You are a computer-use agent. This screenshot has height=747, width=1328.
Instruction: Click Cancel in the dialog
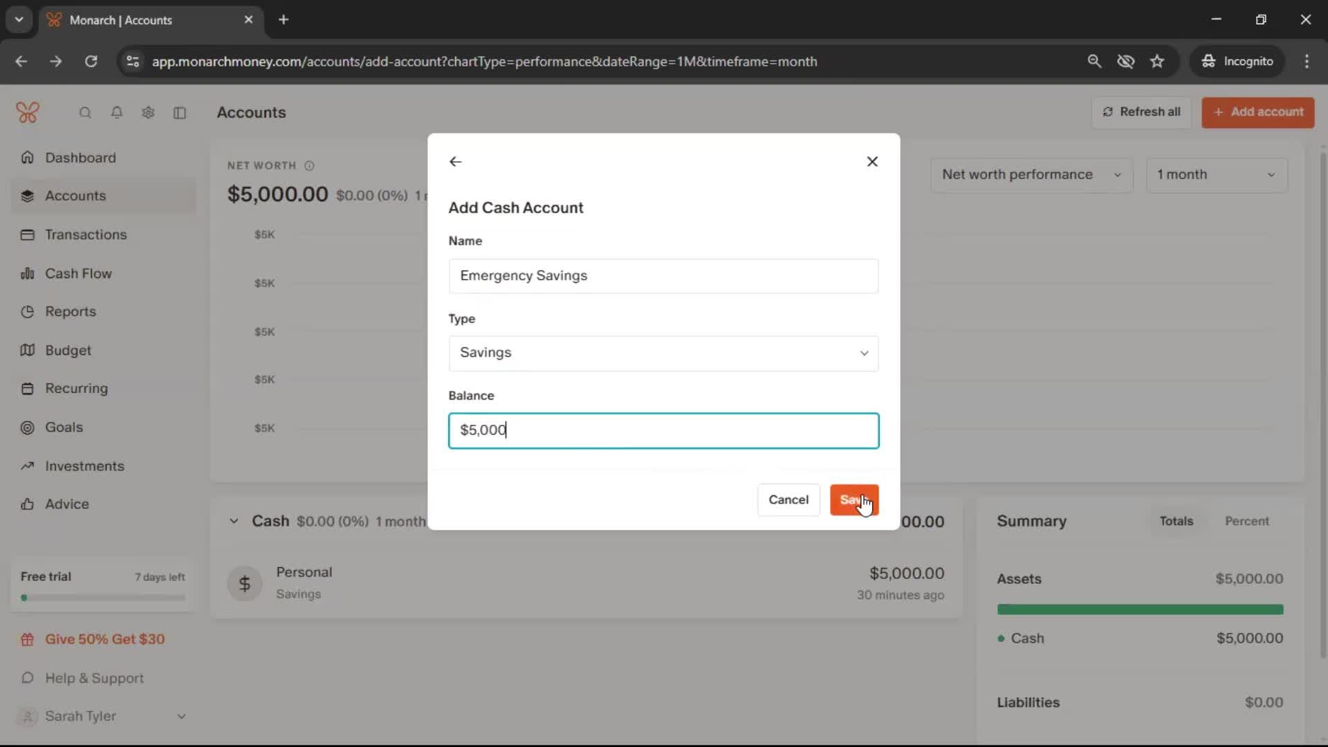coord(788,500)
